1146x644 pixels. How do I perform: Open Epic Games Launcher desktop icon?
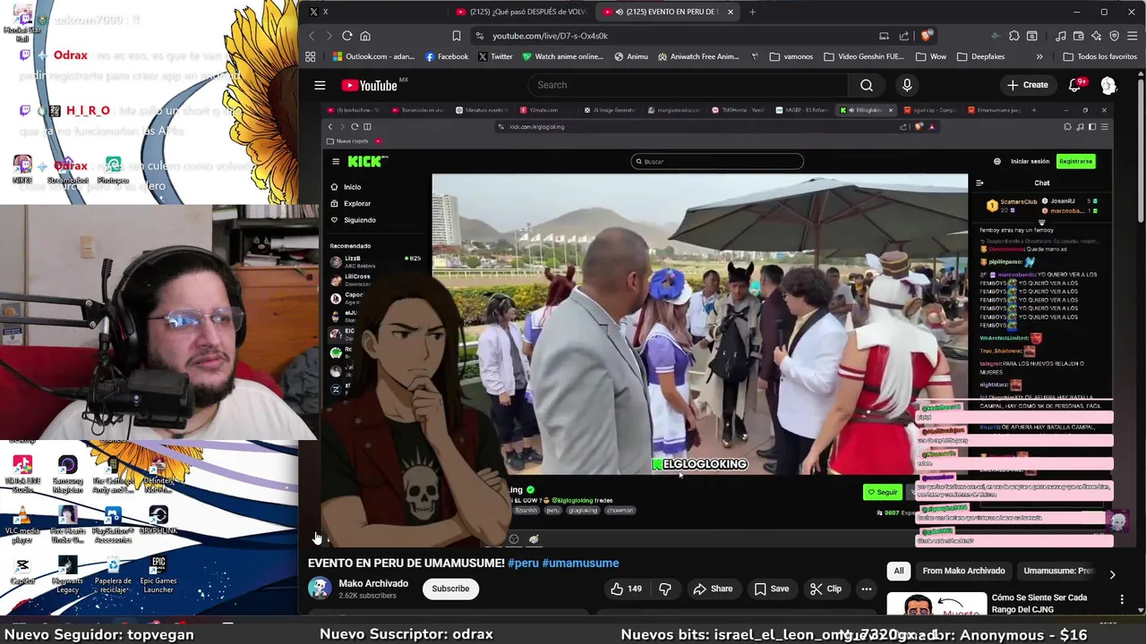(158, 575)
